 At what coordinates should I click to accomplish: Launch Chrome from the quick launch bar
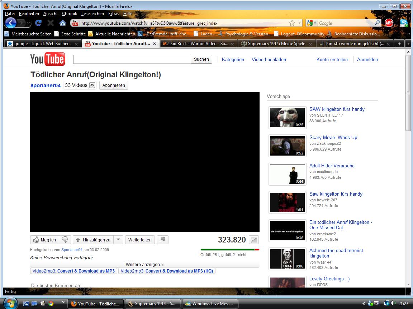point(51,304)
